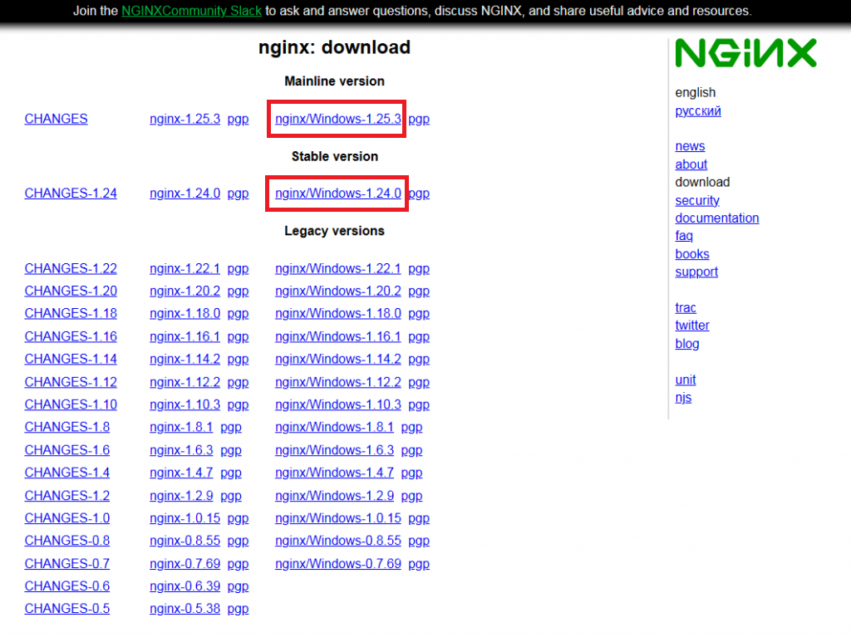Download nginx/Windows-1.20.2
851x637 pixels.
(338, 291)
